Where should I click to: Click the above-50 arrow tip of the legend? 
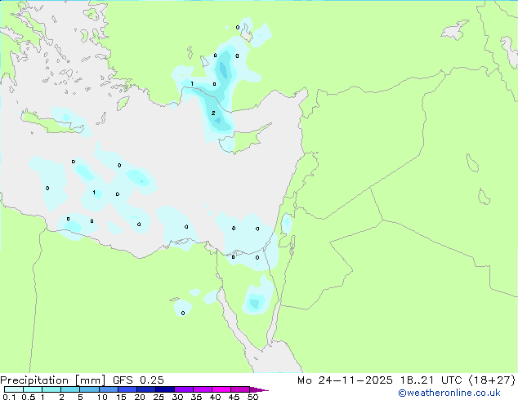pos(259,389)
